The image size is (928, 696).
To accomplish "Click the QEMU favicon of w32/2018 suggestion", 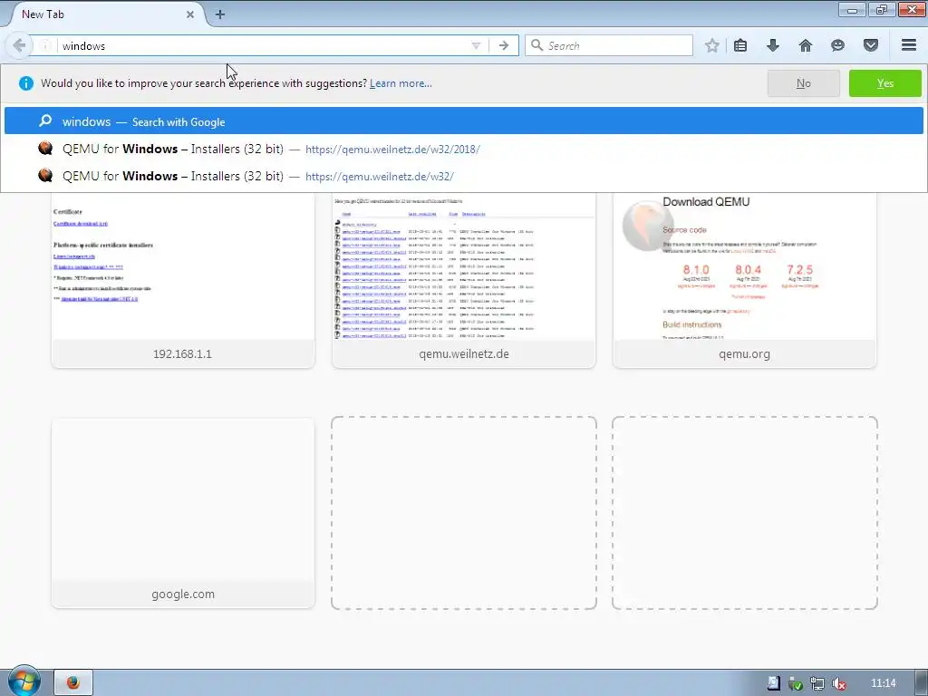I will 45,148.
